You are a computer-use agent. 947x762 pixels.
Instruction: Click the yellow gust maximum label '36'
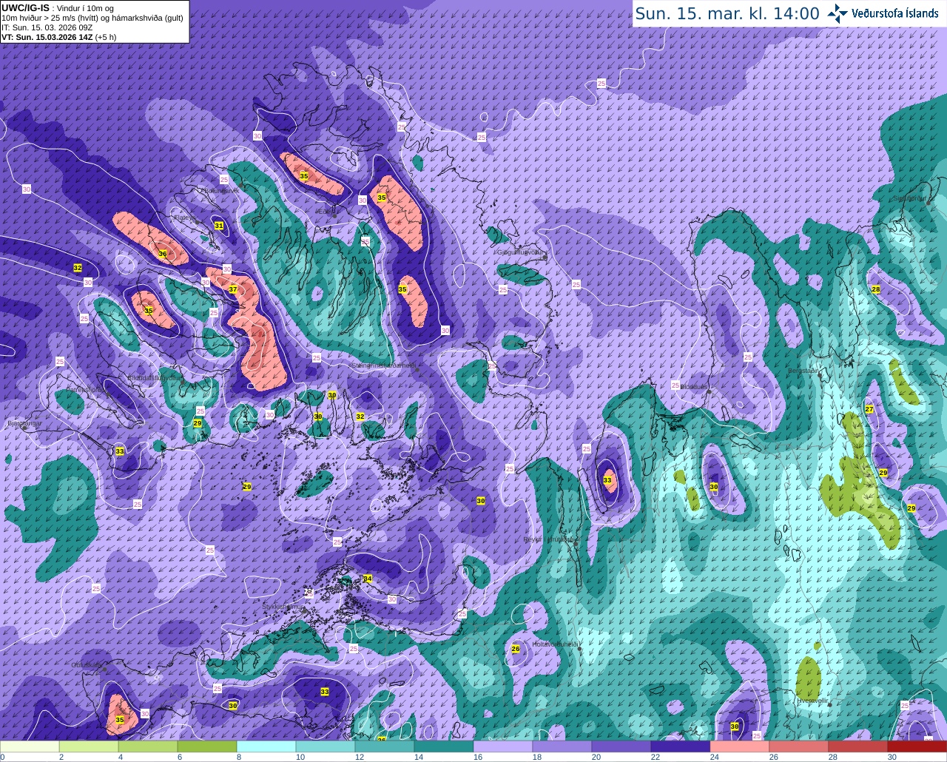pyautogui.click(x=163, y=254)
